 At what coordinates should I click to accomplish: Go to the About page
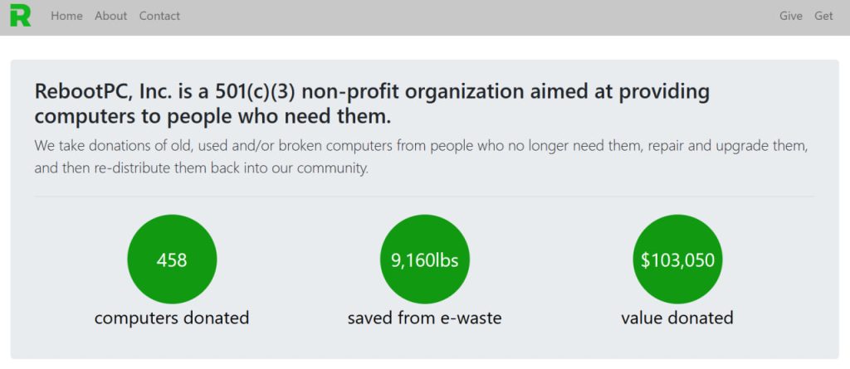tap(110, 17)
